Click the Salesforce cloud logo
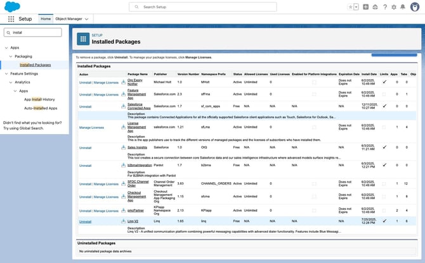The height and width of the screenshot is (263, 425). point(12,7)
